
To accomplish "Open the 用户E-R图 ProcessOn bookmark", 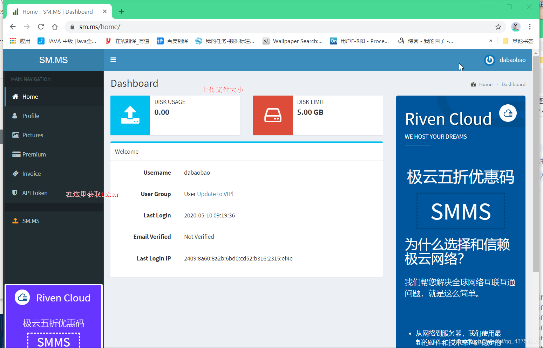I will tap(360, 41).
